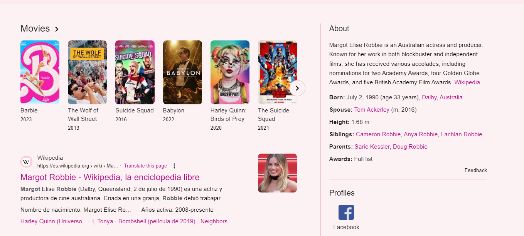This screenshot has height=236, width=524.
Task: Click the Nombre de nacimiento text
Action: point(76,210)
